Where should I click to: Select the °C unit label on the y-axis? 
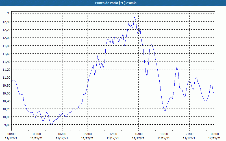point(9,13)
